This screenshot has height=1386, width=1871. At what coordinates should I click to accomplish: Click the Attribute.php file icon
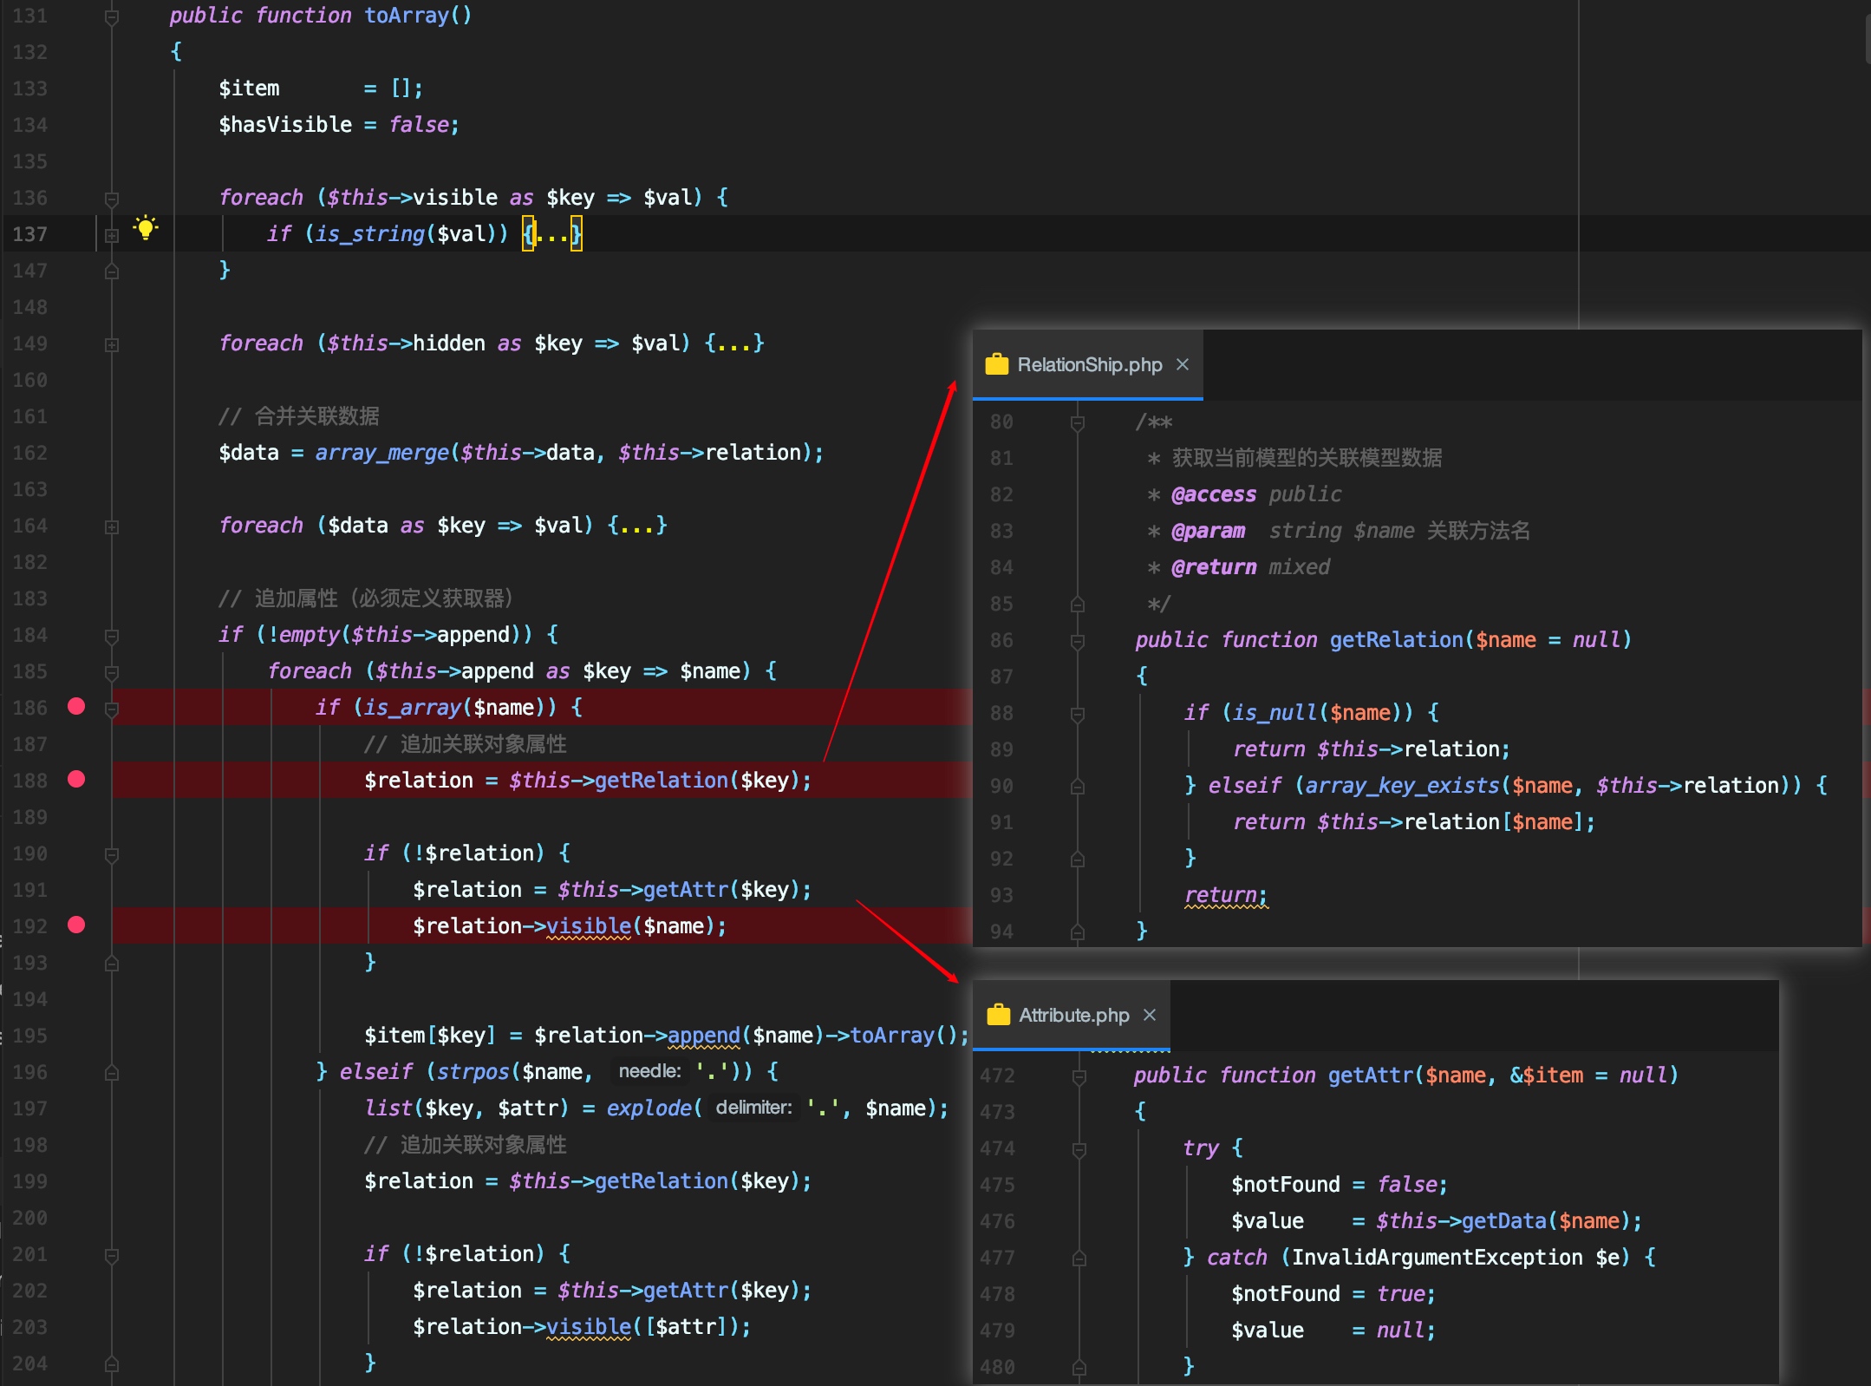coord(999,1015)
